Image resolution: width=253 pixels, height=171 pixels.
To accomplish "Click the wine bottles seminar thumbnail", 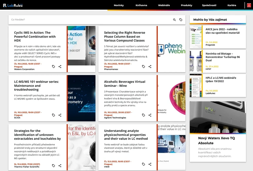I will [x=172, y=98].
